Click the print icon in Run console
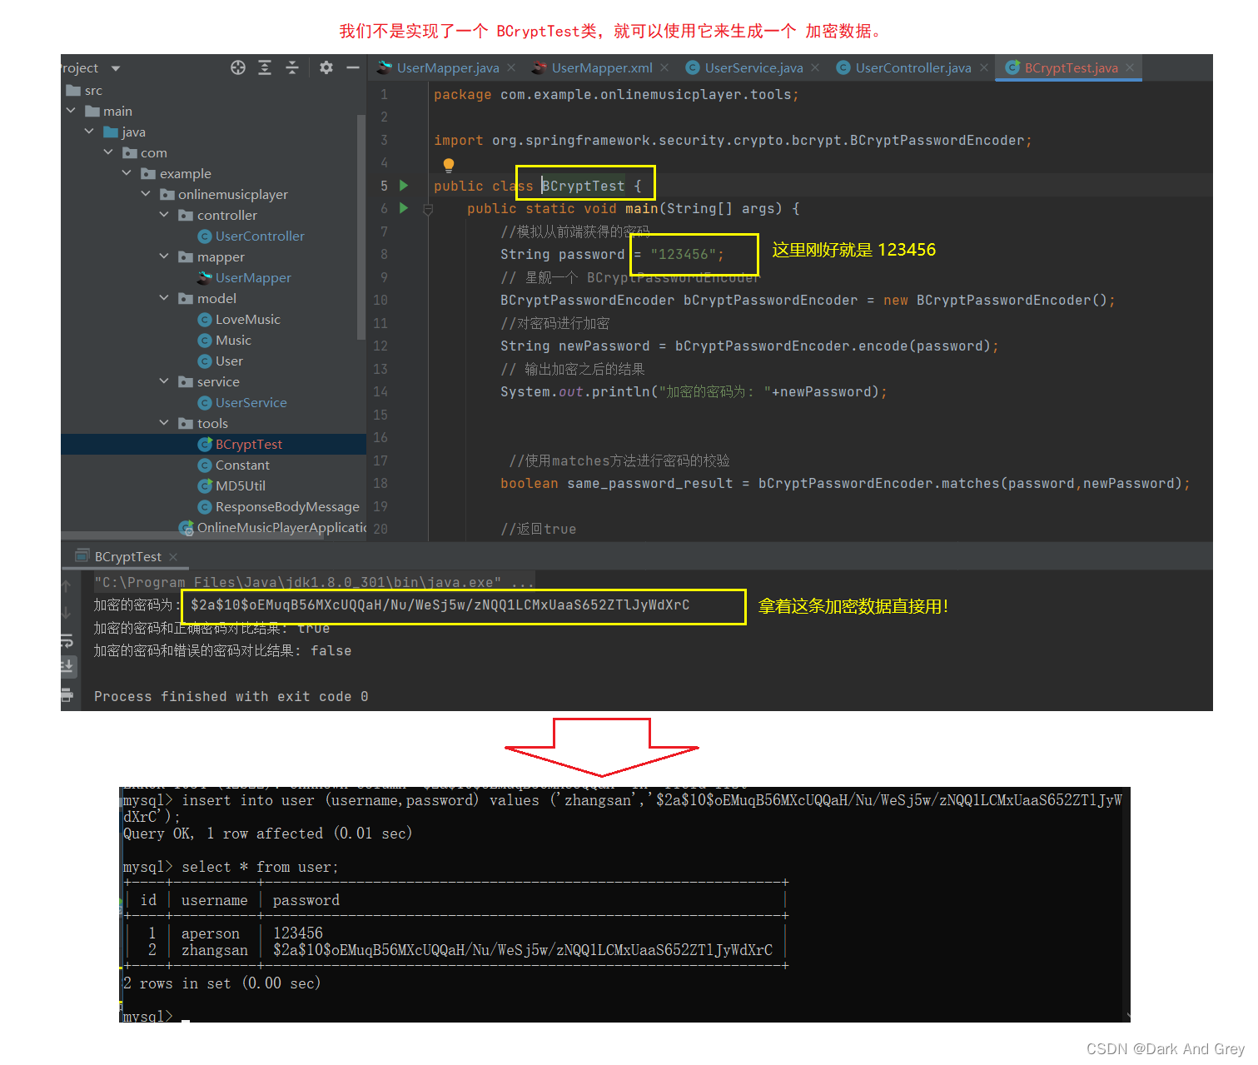Viewport: 1258px width, 1065px height. (67, 694)
